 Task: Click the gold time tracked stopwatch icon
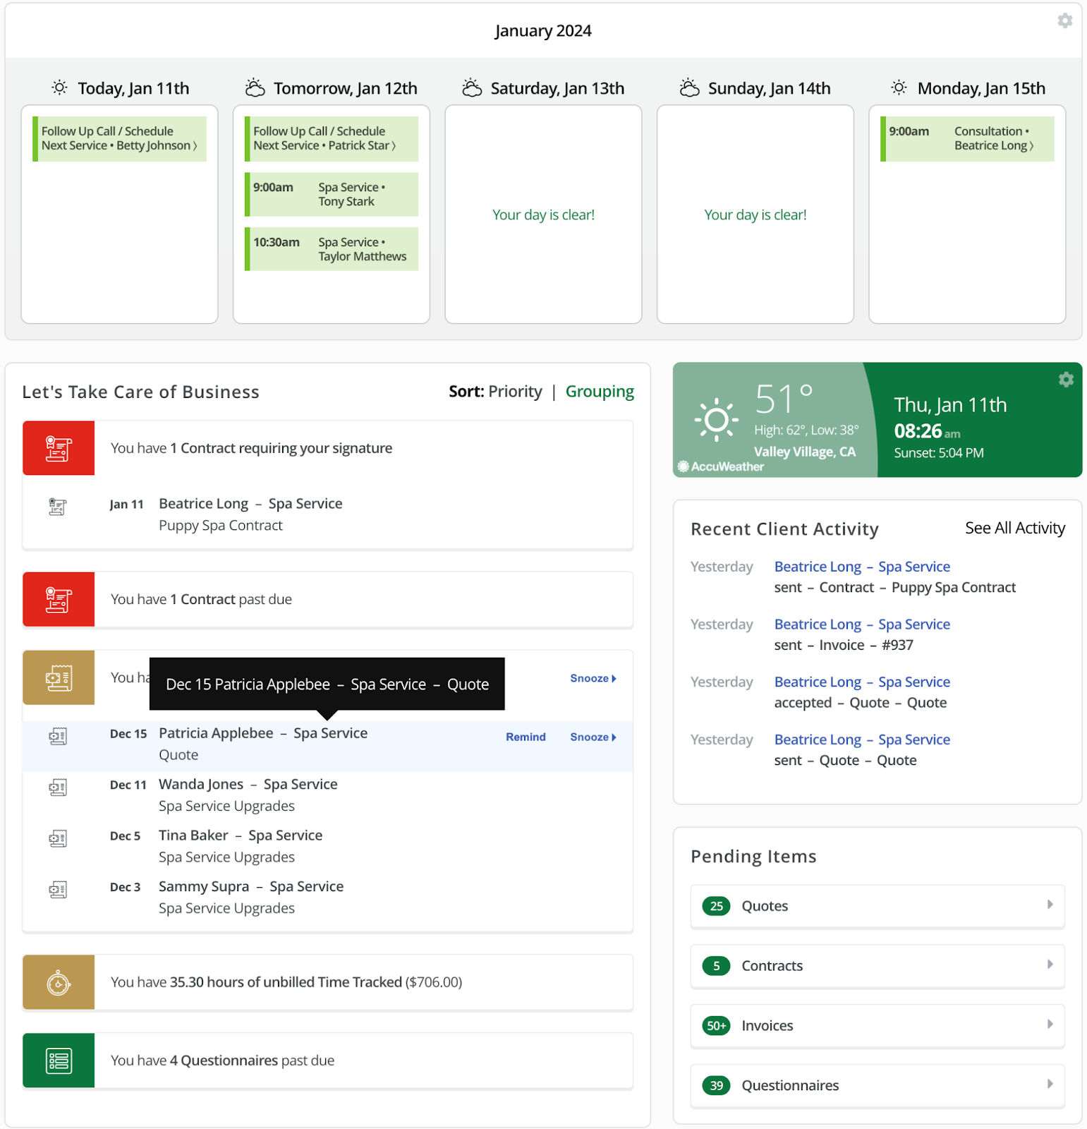59,982
